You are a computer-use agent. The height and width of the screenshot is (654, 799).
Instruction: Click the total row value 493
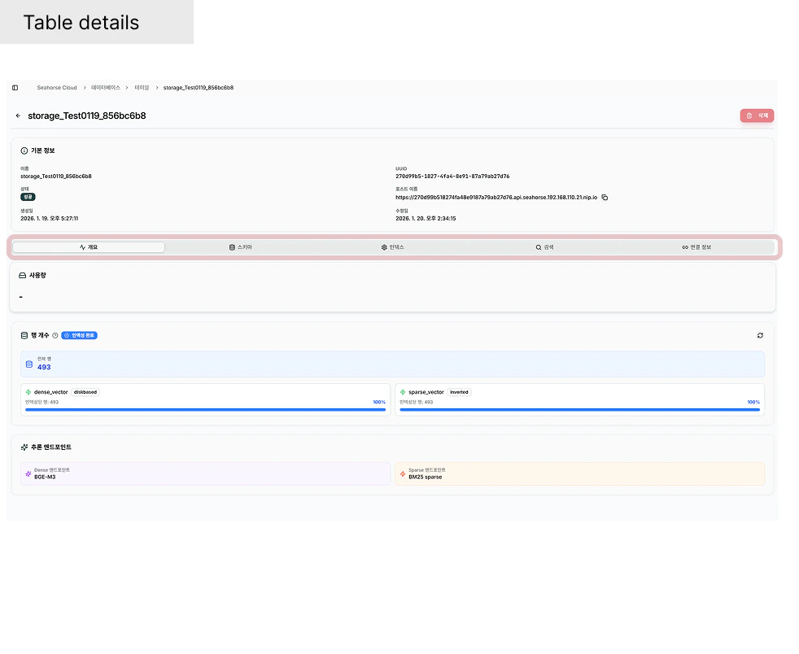pyautogui.click(x=44, y=367)
